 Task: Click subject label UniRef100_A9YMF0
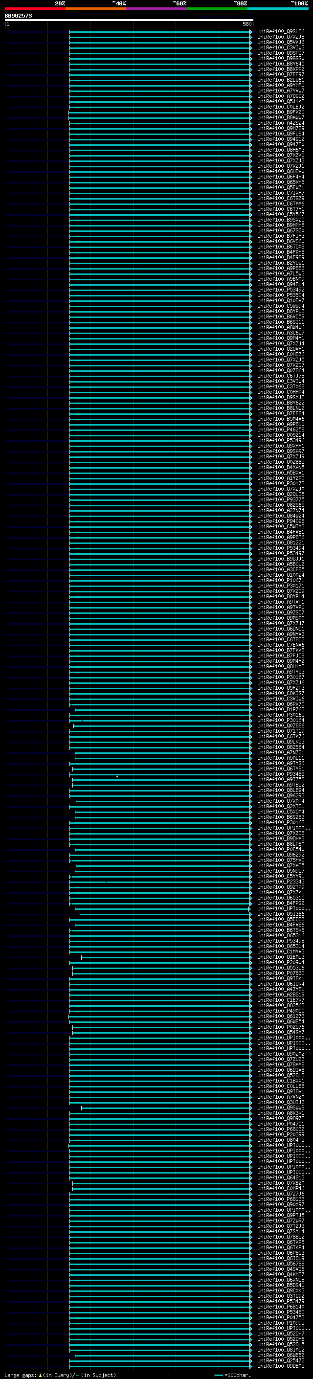(x=281, y=85)
